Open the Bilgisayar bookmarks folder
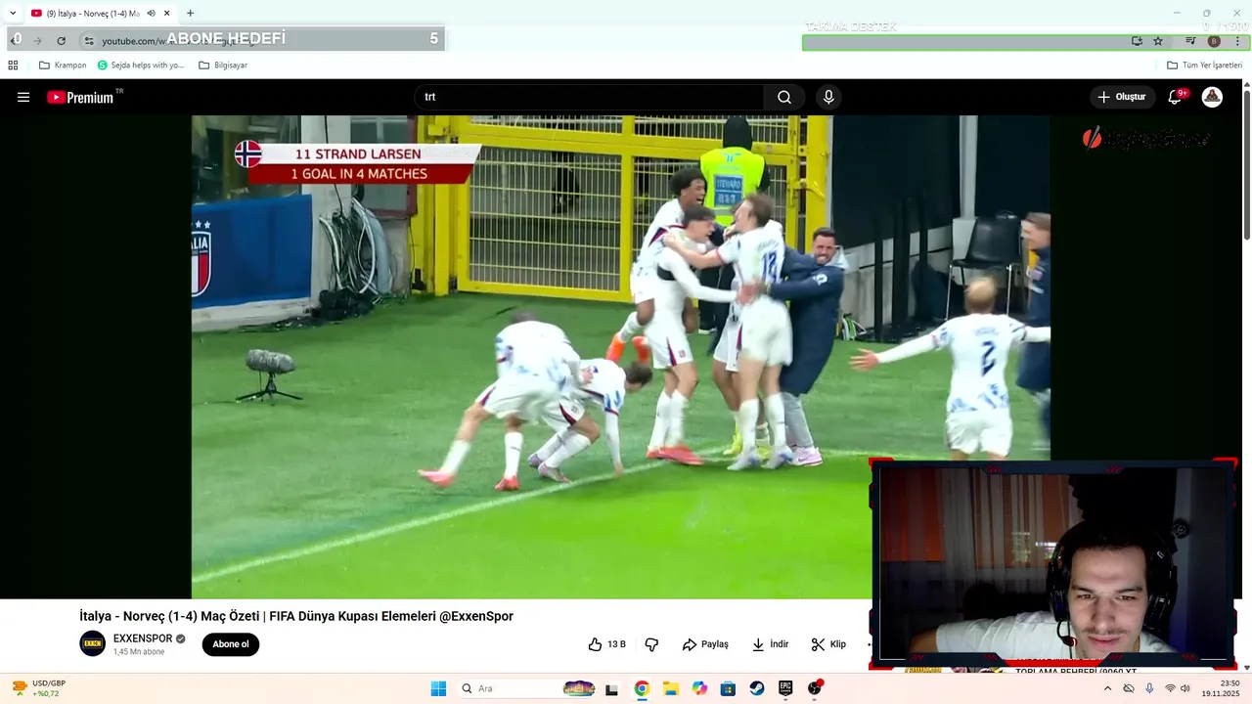Screen dimensions: 1252x704 click(x=223, y=66)
